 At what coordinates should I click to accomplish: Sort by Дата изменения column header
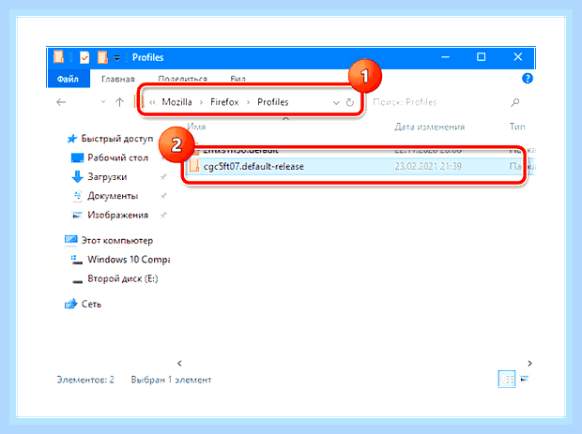[429, 127]
